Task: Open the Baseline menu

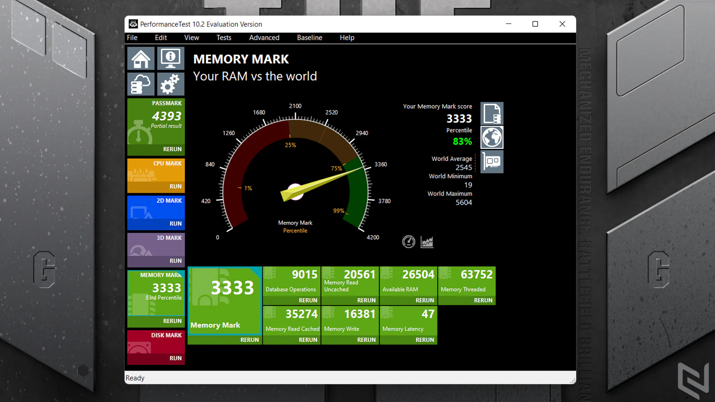Action: (310, 38)
